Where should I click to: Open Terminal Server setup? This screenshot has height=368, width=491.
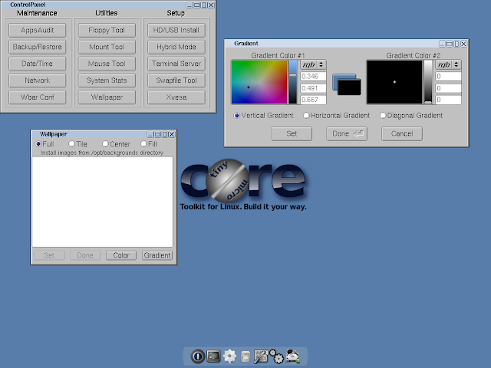pos(176,64)
